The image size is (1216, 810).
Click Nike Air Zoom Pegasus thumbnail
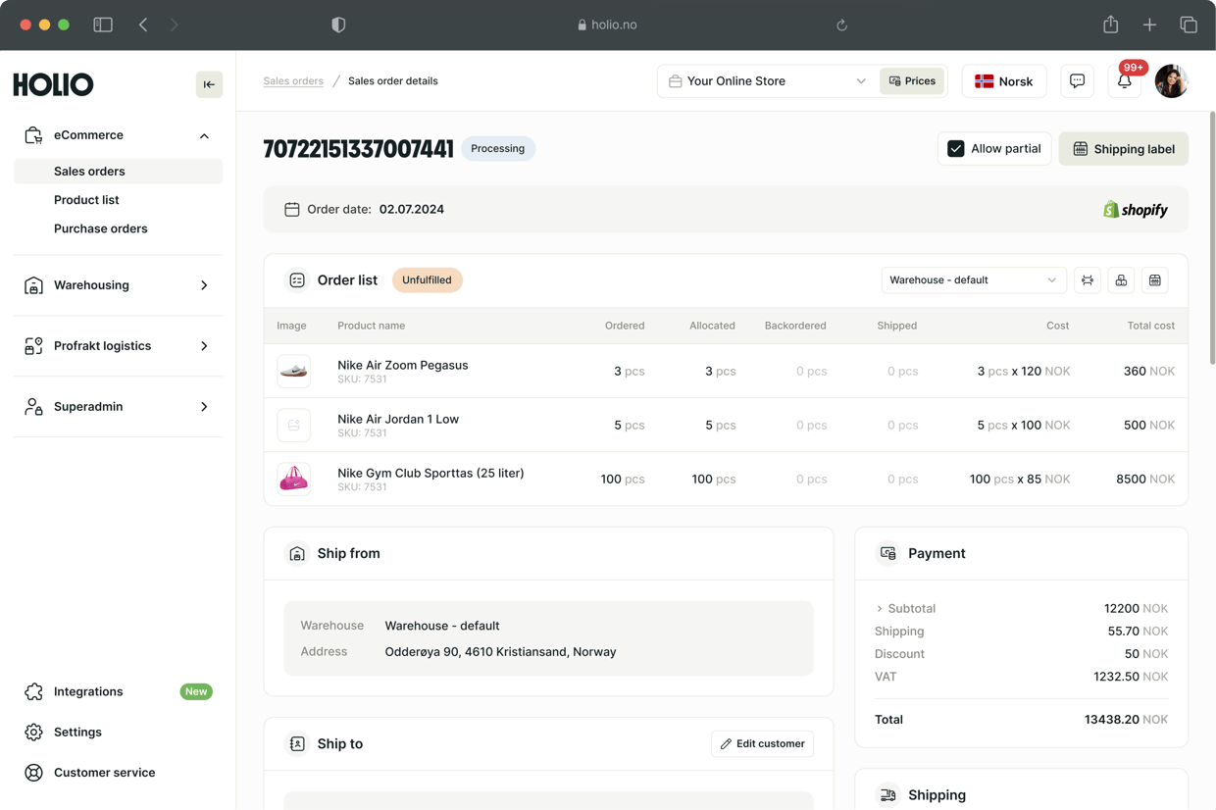[x=293, y=372]
